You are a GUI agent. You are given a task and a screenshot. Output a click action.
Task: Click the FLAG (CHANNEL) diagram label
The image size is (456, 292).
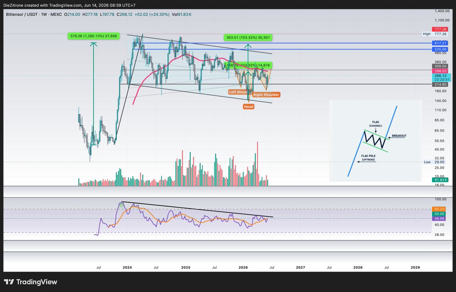click(x=375, y=124)
